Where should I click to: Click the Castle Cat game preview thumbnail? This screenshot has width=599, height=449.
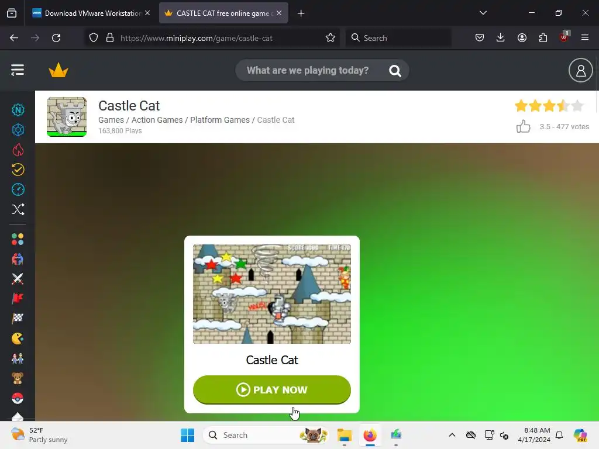271,294
